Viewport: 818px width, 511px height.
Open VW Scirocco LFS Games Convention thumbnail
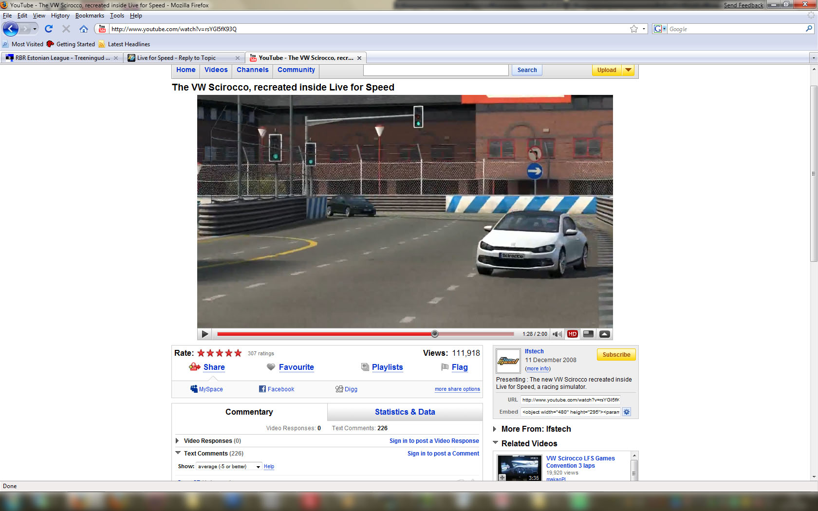[520, 468]
